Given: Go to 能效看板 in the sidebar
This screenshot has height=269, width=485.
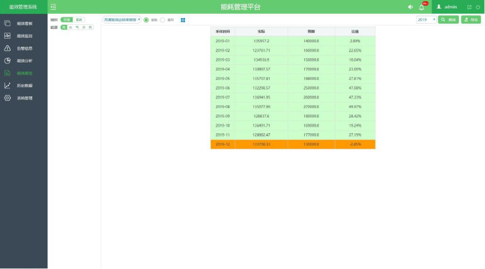Looking at the screenshot, I should (24, 24).
